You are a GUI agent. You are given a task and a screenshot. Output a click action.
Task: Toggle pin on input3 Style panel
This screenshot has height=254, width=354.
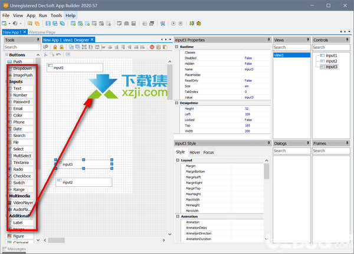pyautogui.click(x=268, y=143)
